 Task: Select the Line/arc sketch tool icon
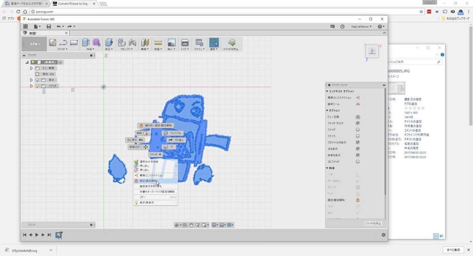pyautogui.click(x=63, y=42)
